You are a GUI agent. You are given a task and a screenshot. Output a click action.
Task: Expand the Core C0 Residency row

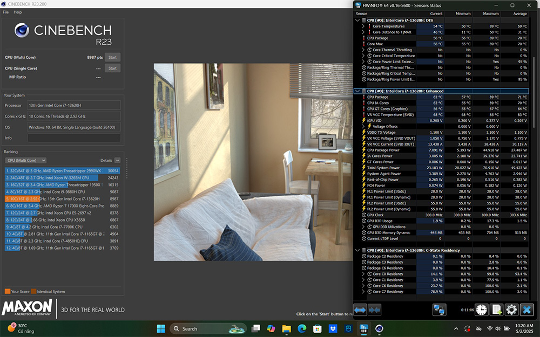(363, 274)
